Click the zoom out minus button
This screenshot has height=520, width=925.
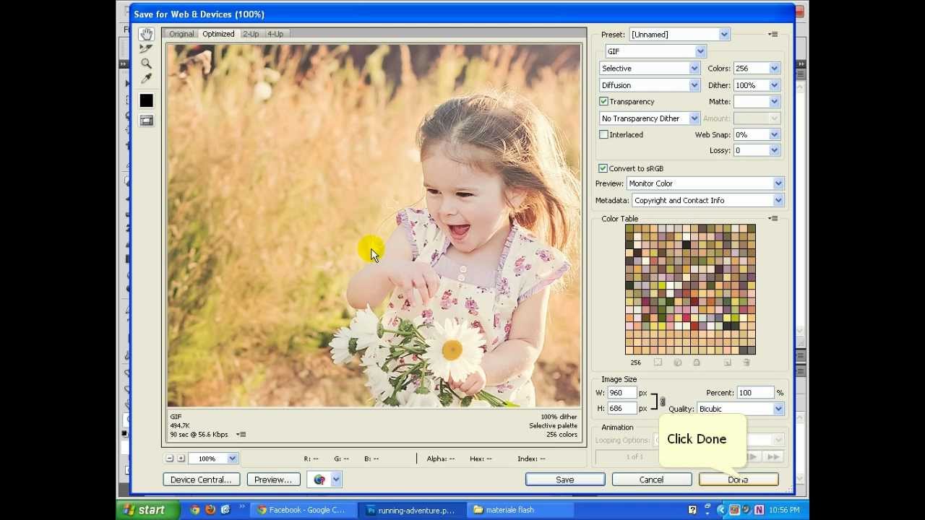169,458
